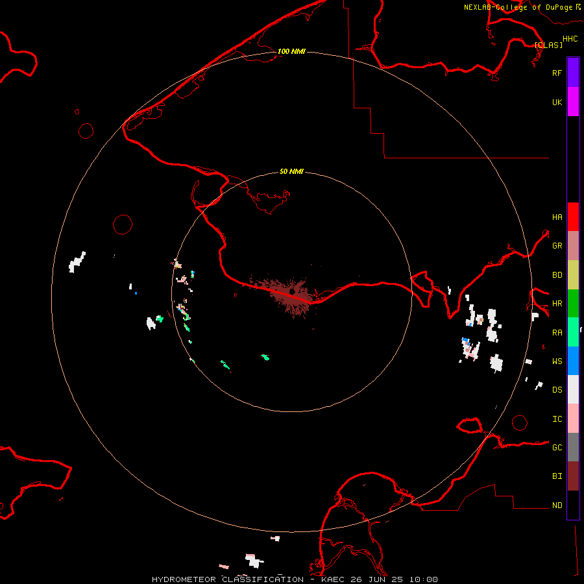Click the "DS" legend label
584x584 pixels.
(x=557, y=390)
